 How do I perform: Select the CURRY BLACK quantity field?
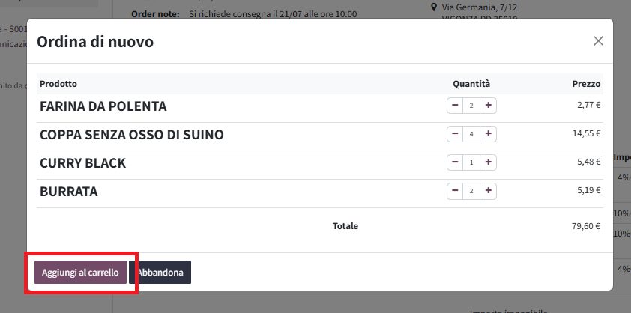[x=471, y=163]
